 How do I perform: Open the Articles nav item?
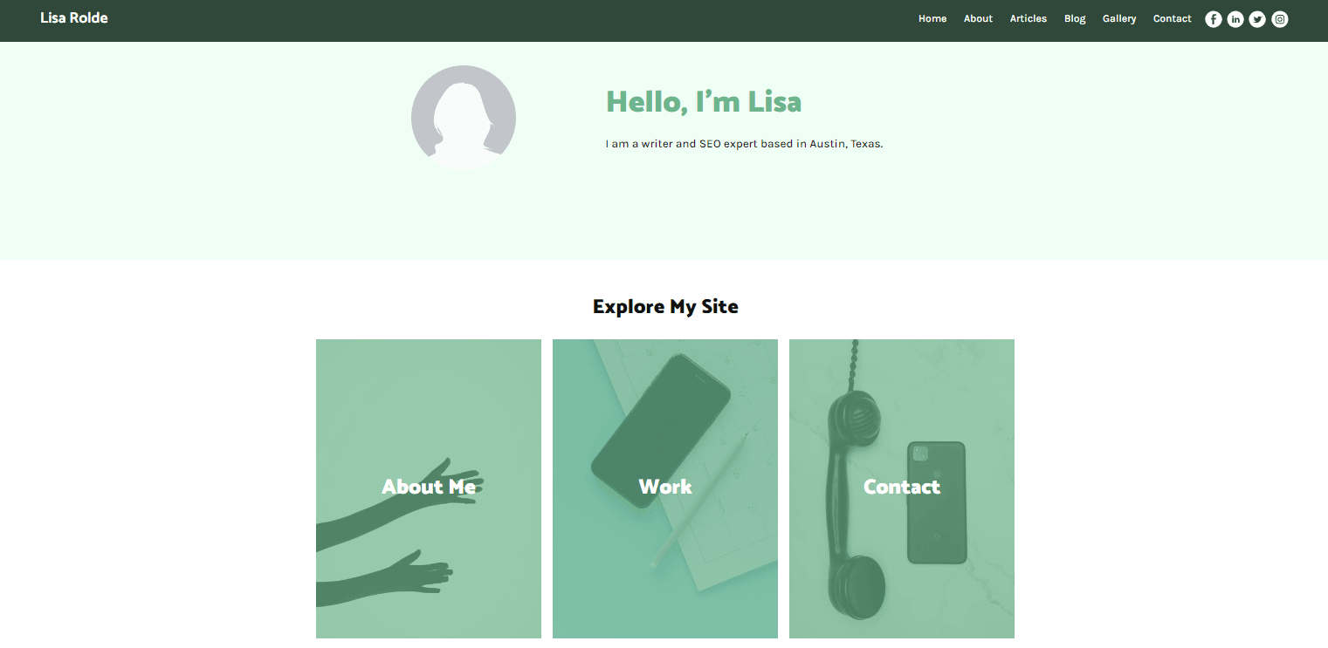click(1028, 18)
